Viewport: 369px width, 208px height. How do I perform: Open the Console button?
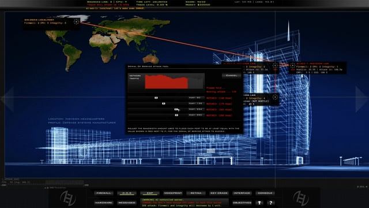pyautogui.click(x=265, y=193)
